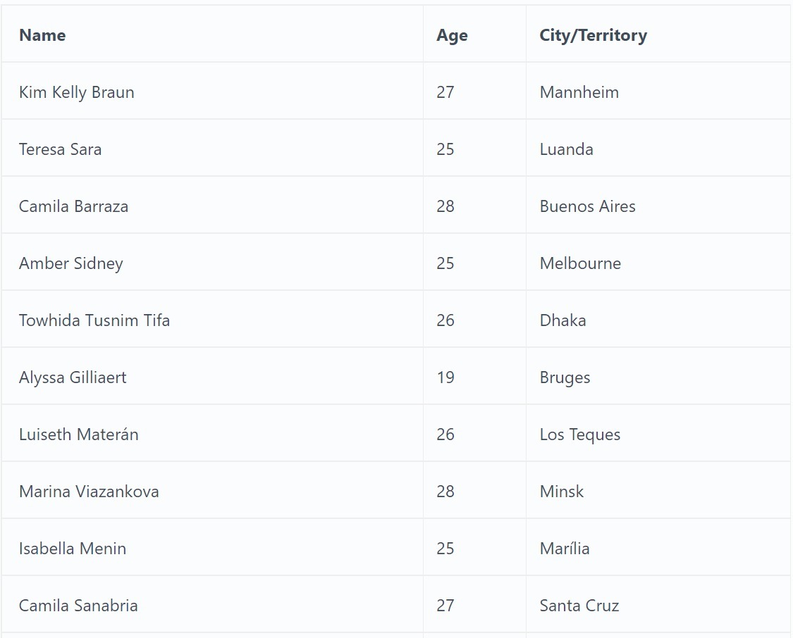Click the Dhaka city cell
This screenshot has width=793, height=638.
(563, 320)
